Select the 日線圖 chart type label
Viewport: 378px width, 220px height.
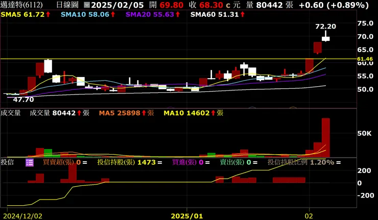67,5
